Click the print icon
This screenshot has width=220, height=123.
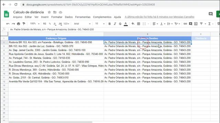19,24
